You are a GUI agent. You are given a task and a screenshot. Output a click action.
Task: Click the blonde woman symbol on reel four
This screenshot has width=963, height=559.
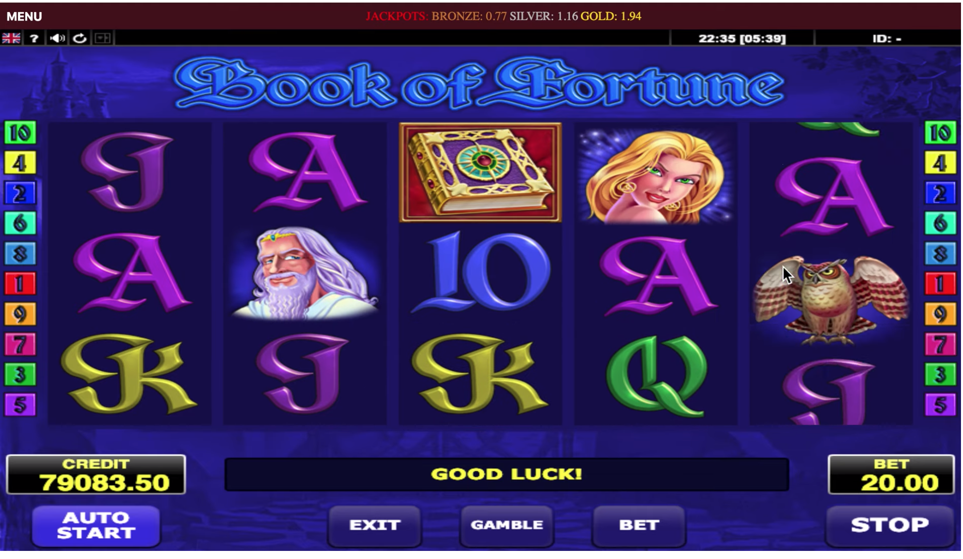655,175
